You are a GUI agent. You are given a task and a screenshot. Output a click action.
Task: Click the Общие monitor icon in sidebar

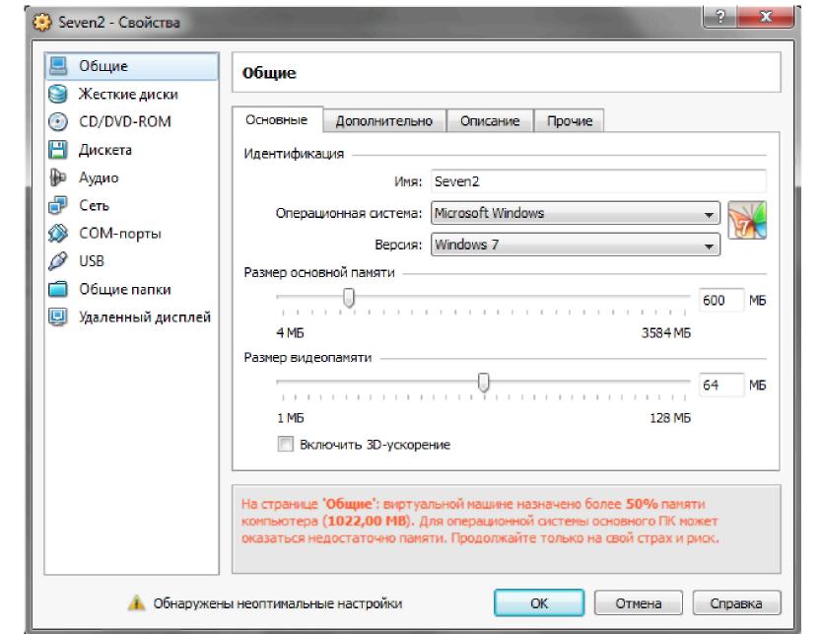click(58, 66)
